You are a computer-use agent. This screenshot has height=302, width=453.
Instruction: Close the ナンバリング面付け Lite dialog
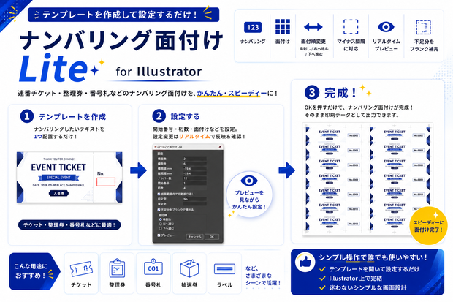[220, 147]
